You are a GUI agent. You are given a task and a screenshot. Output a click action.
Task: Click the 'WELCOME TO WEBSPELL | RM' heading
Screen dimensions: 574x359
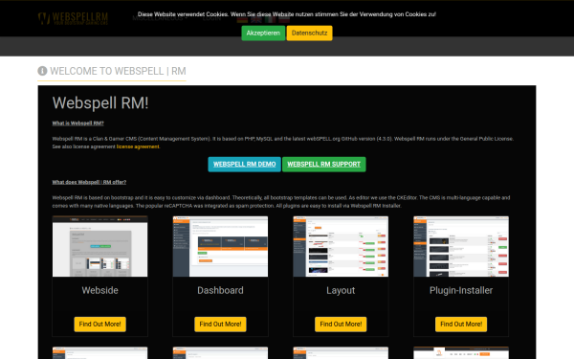pyautogui.click(x=118, y=71)
